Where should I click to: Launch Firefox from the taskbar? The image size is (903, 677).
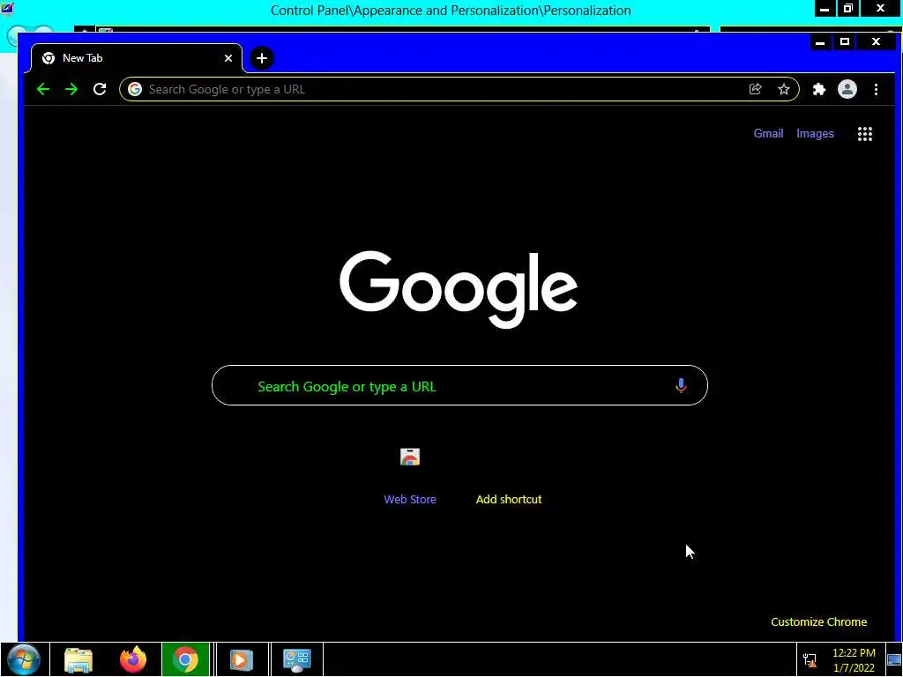[x=133, y=659]
